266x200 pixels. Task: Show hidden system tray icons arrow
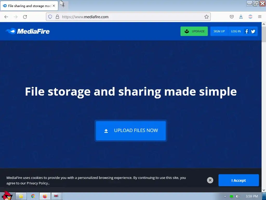[x=225, y=196]
